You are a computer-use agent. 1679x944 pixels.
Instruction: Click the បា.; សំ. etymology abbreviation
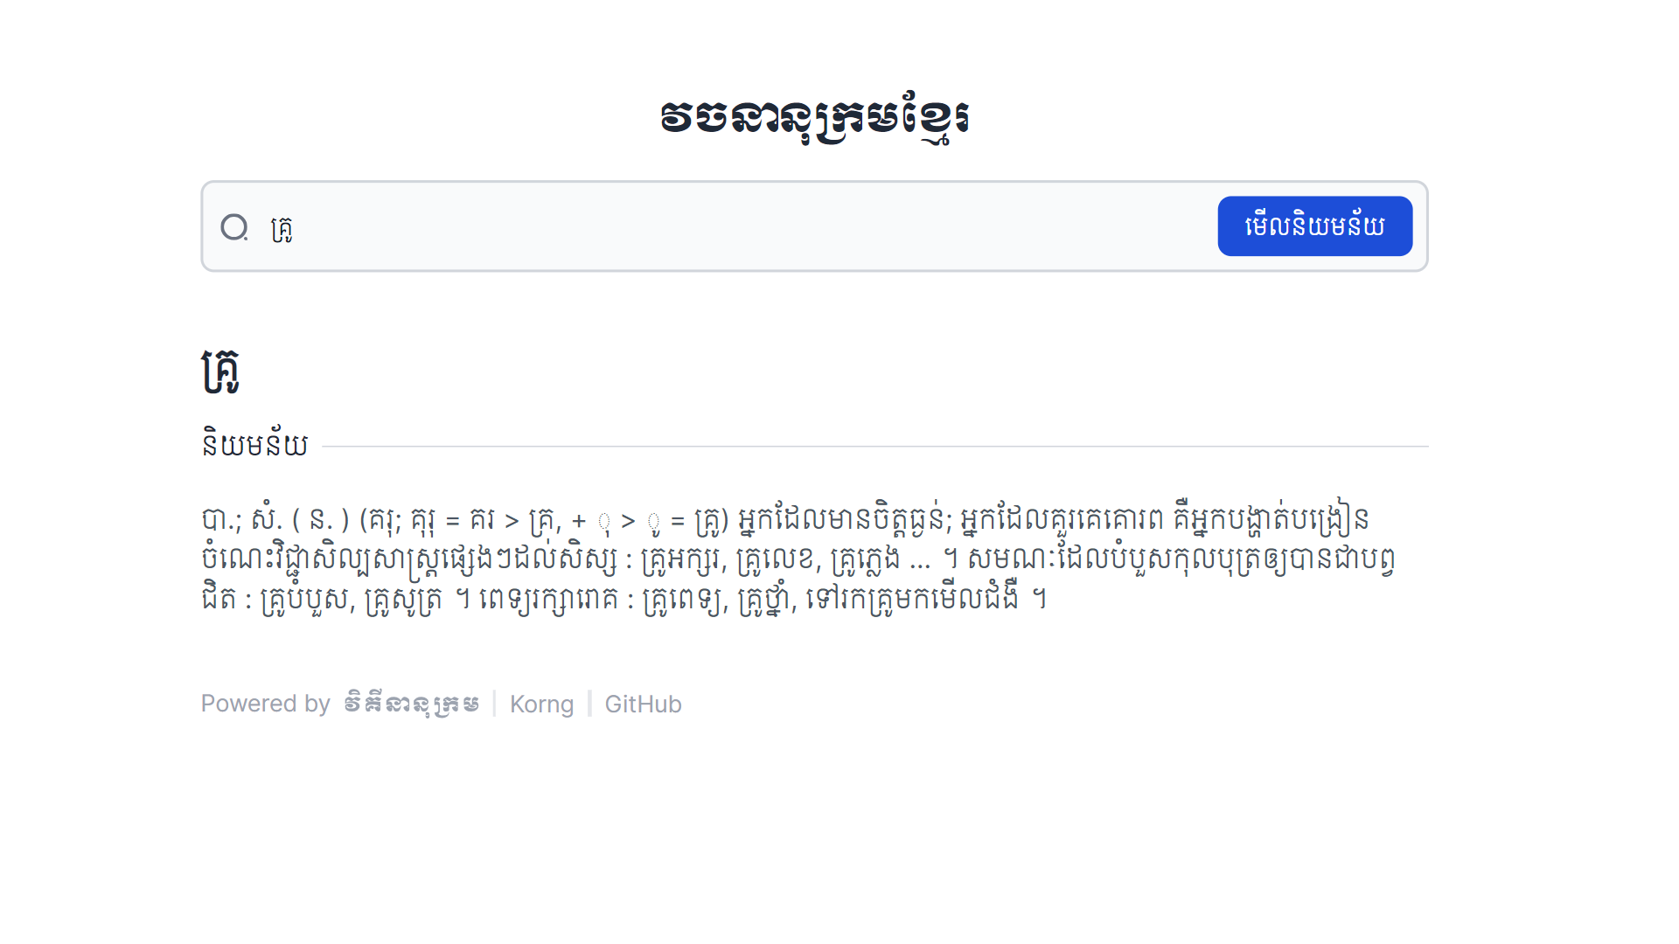(x=241, y=520)
